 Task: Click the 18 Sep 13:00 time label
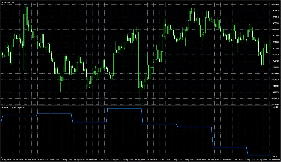pyautogui.click(x=201, y=159)
